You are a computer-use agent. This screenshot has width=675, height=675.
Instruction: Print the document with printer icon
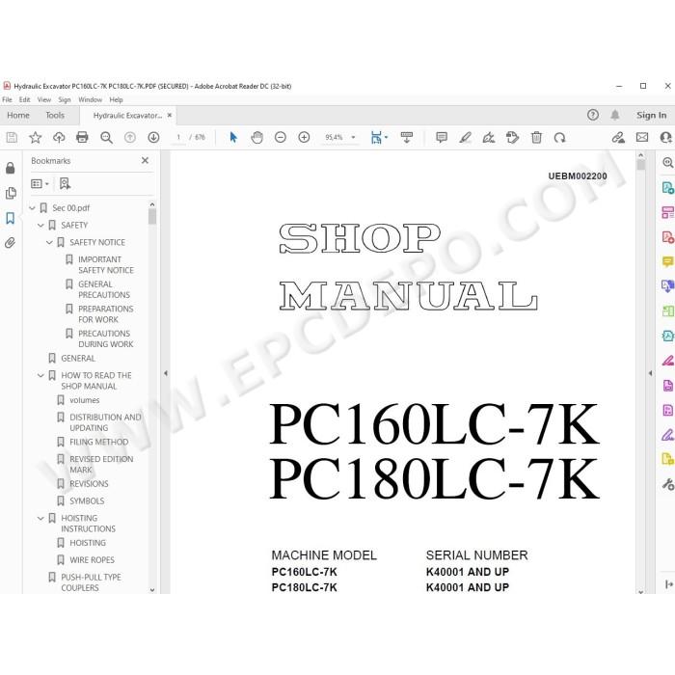(82, 137)
